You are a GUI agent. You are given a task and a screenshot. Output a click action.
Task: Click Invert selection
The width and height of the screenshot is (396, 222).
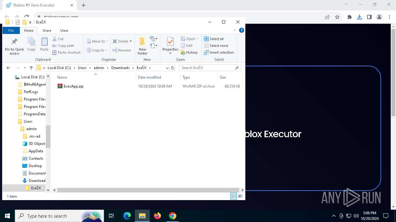219,52
